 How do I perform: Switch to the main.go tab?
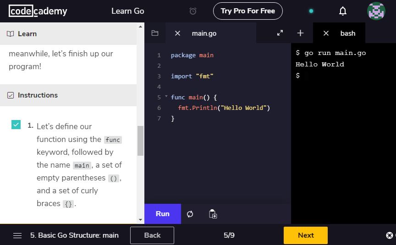204,33
